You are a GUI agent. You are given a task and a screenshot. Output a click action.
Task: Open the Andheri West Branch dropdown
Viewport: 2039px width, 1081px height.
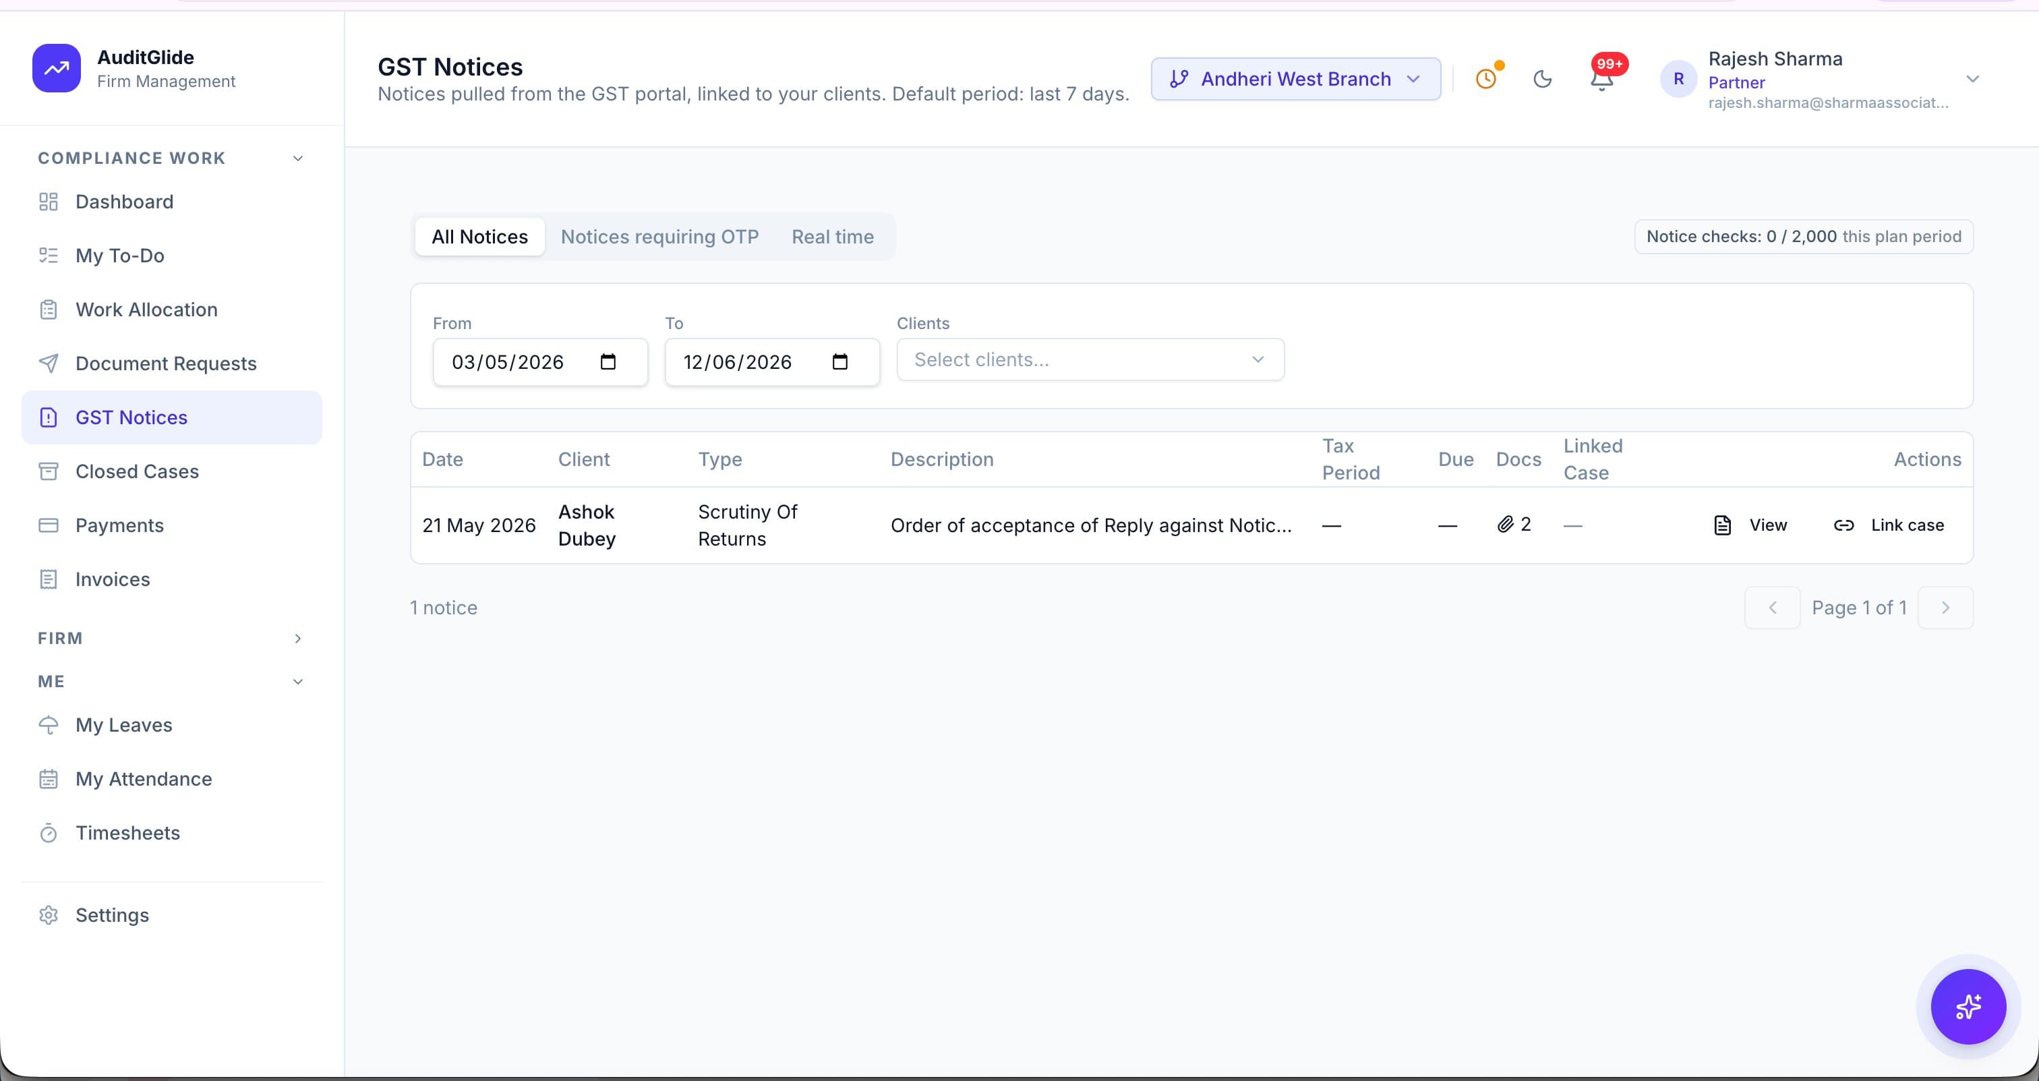[1295, 78]
